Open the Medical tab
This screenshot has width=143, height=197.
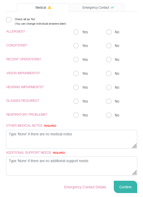pos(43,8)
